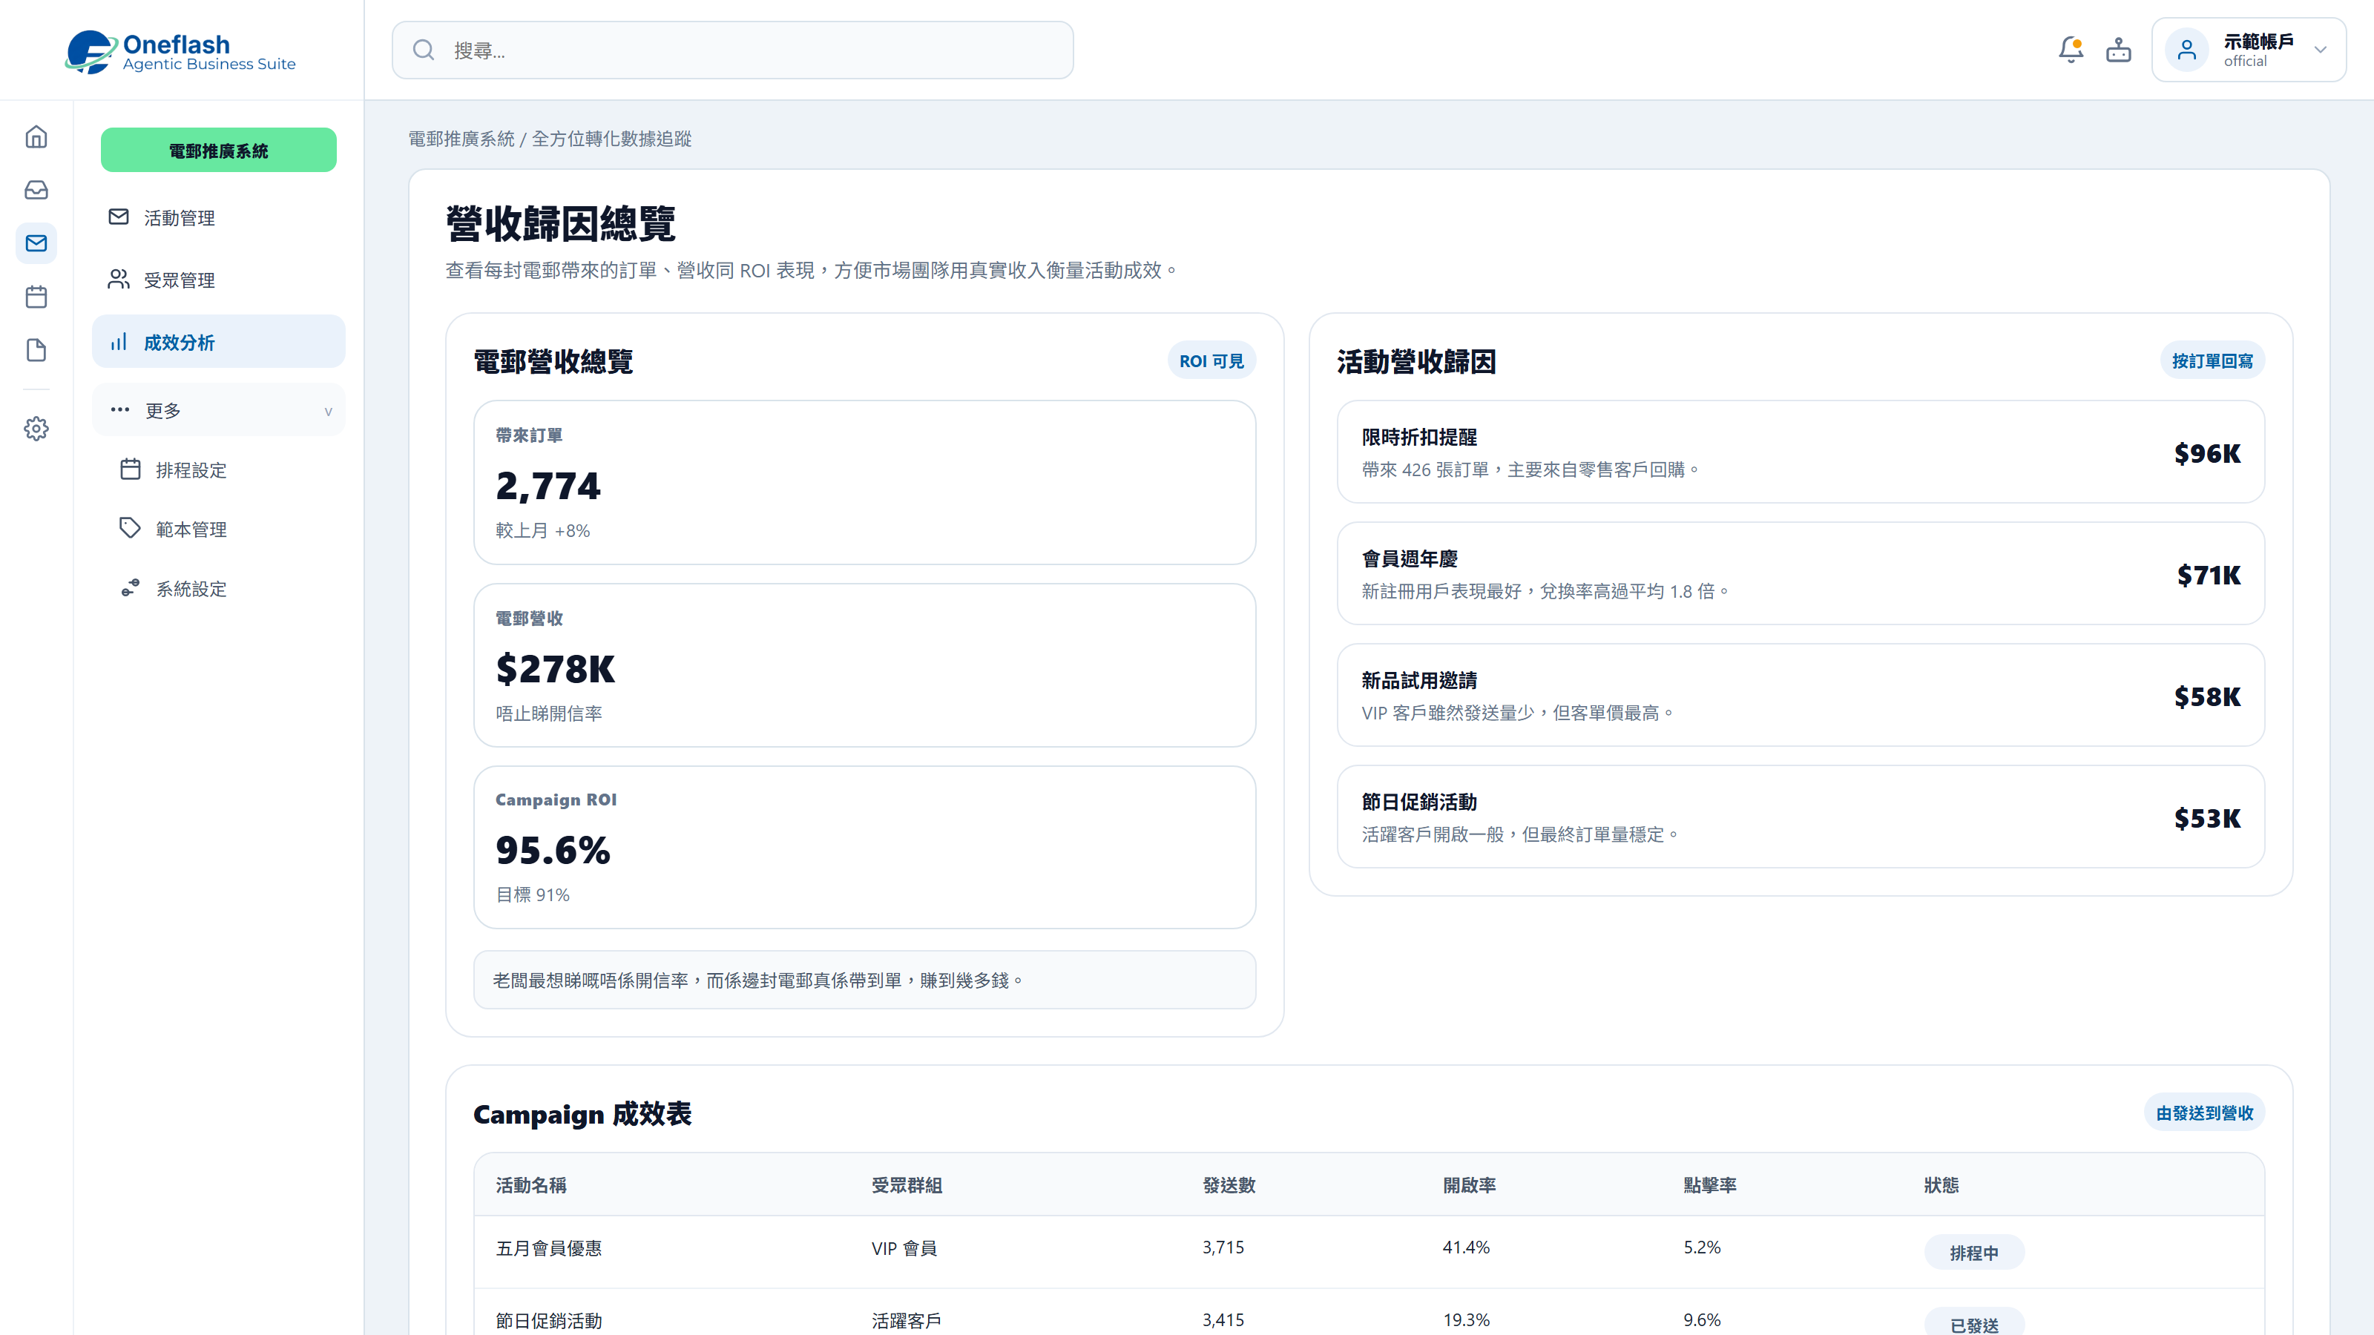Click the user avatar icon
This screenshot has width=2374, height=1335.
pyautogui.click(x=2187, y=50)
